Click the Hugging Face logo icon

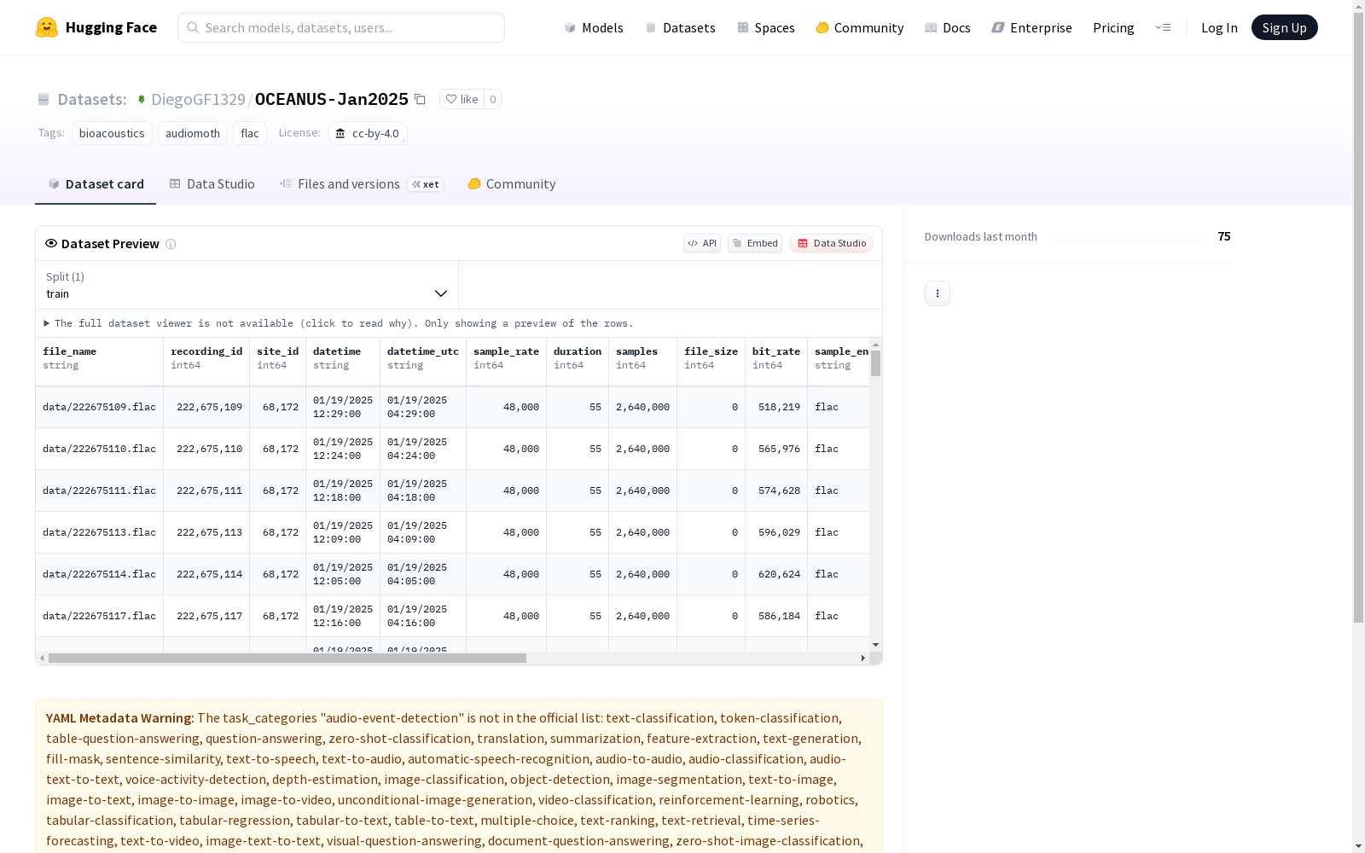pyautogui.click(x=47, y=27)
